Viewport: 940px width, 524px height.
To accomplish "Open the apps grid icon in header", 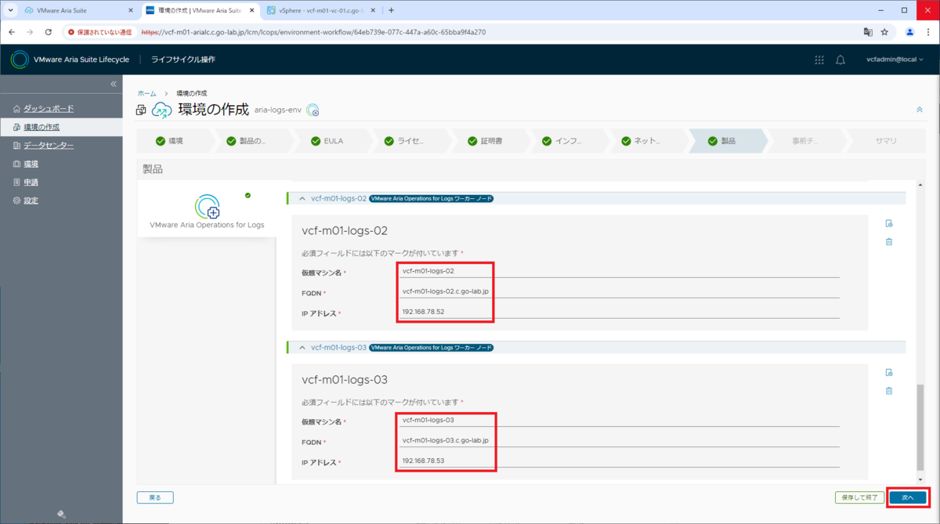I will click(819, 60).
